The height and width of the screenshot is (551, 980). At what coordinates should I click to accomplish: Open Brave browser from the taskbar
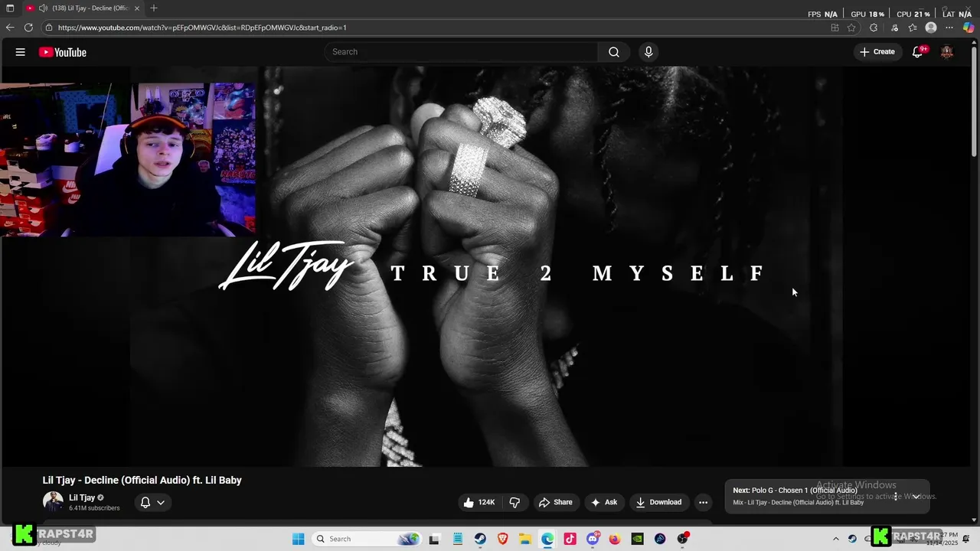503,539
